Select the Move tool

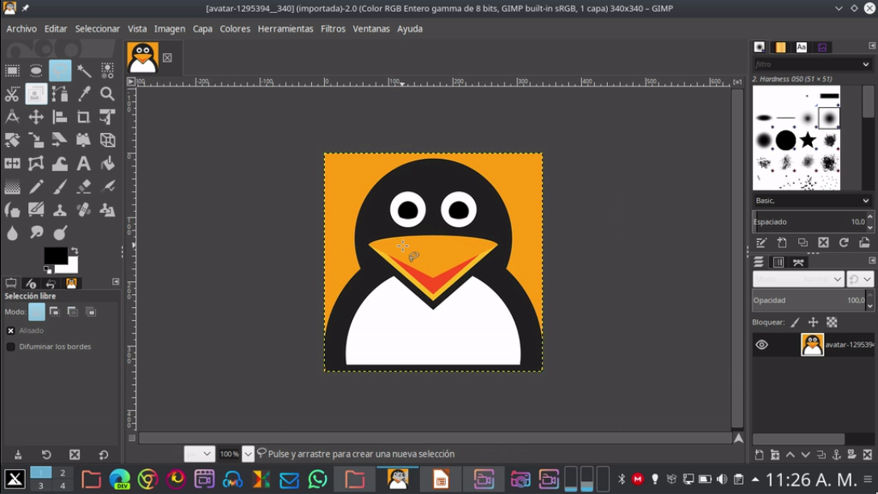click(x=35, y=117)
